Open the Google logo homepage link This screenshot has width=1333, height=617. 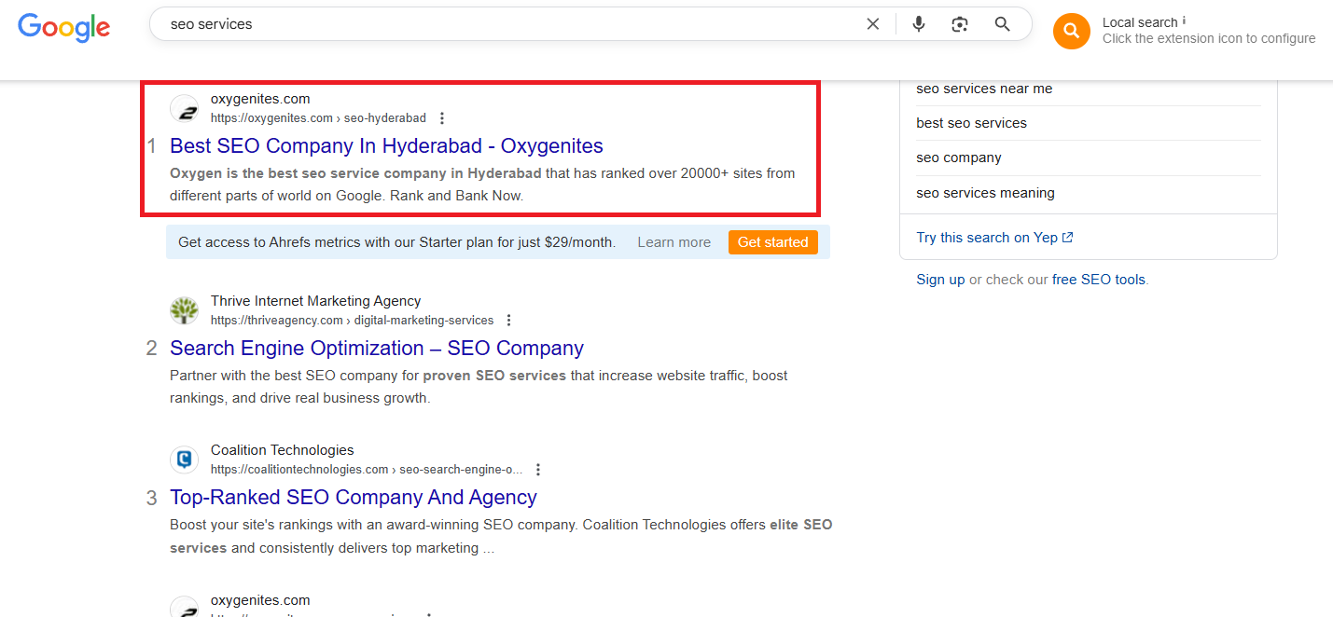[x=63, y=26]
